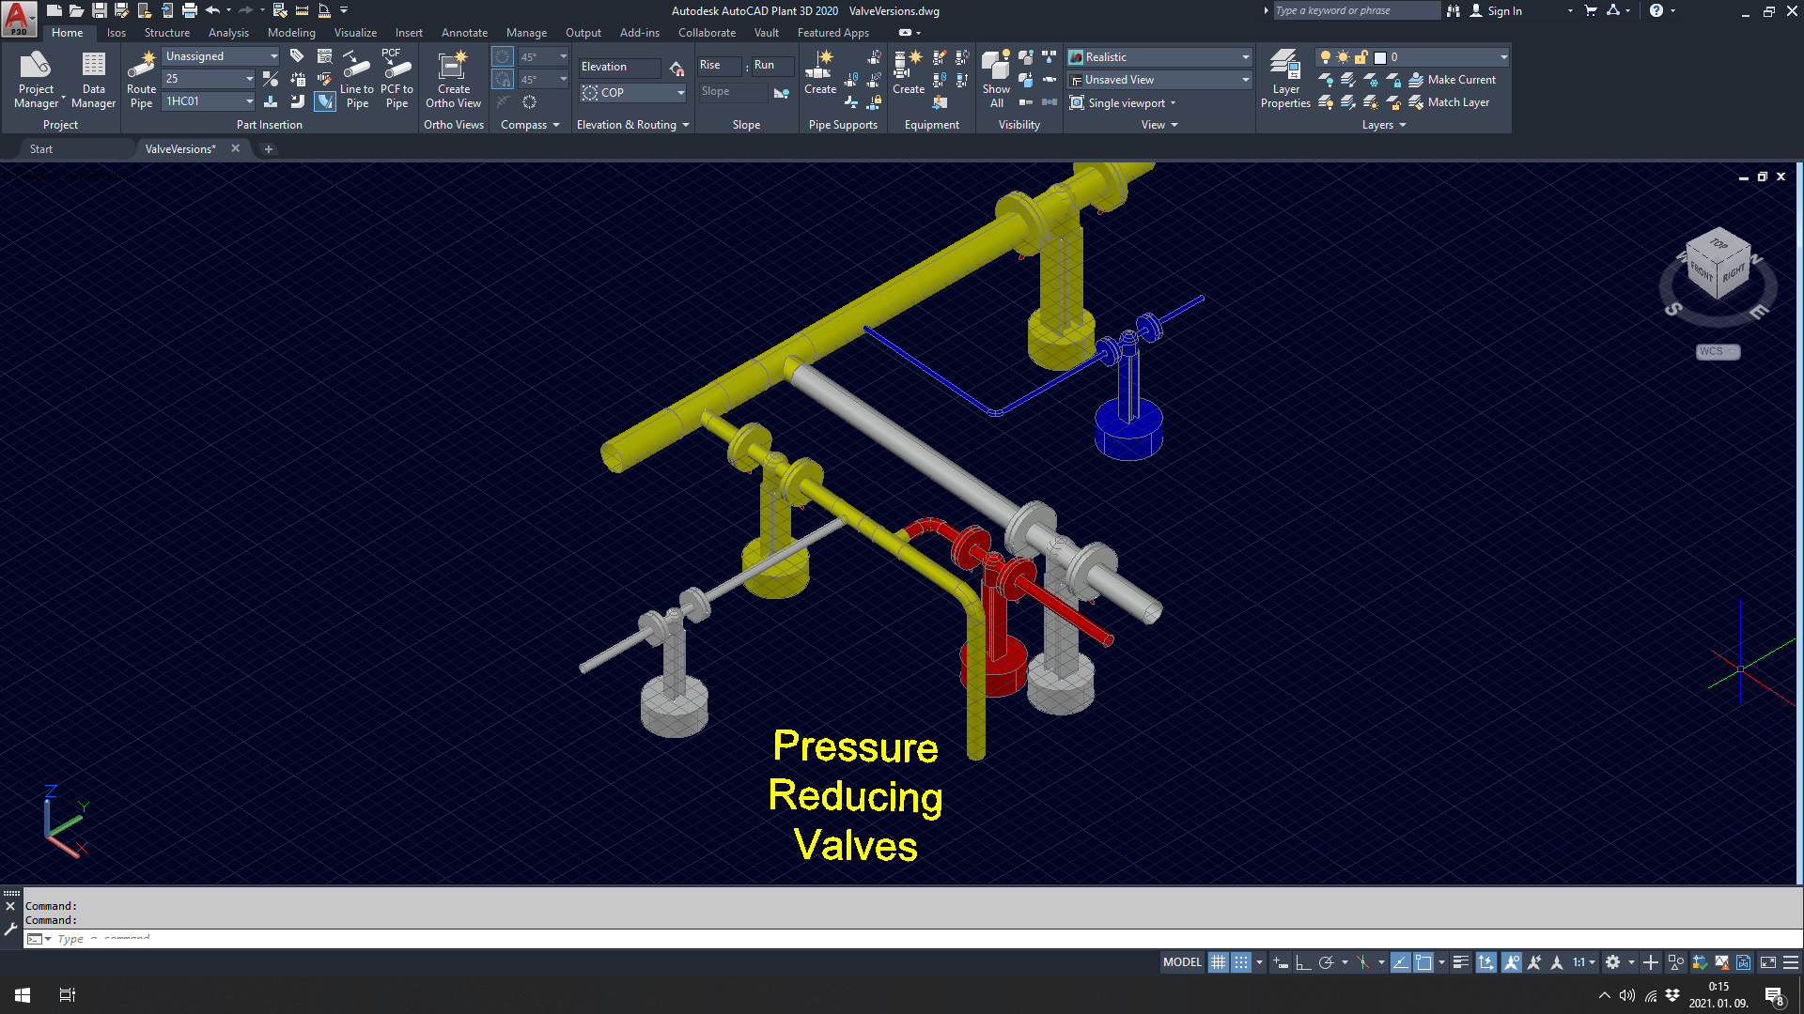
Task: Click the Match Layer button
Action: pyautogui.click(x=1448, y=102)
